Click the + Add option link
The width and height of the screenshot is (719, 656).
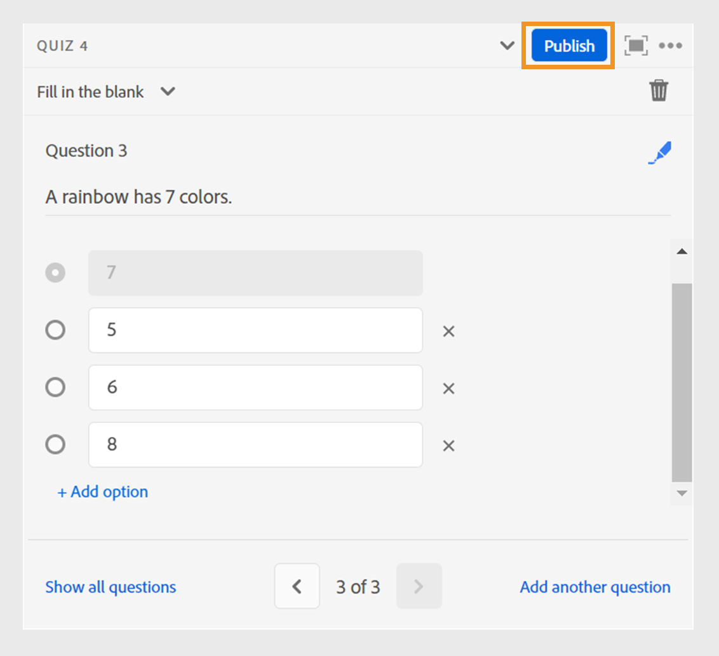coord(103,492)
